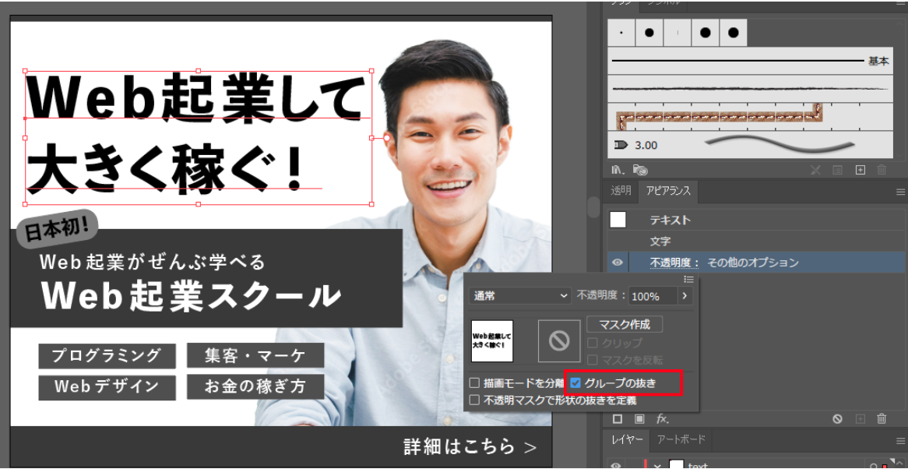The height and width of the screenshot is (469, 908).
Task: Click the Clear Appearance icon
Action: pyautogui.click(x=837, y=418)
